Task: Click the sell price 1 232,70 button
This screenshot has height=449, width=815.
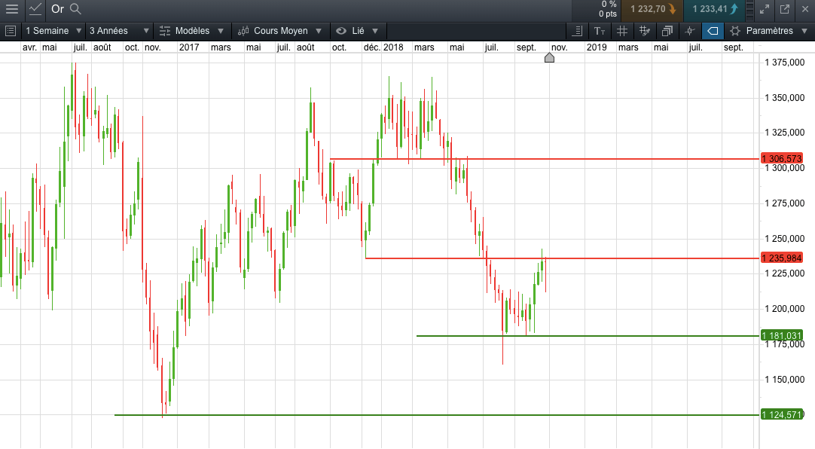Action: point(653,9)
